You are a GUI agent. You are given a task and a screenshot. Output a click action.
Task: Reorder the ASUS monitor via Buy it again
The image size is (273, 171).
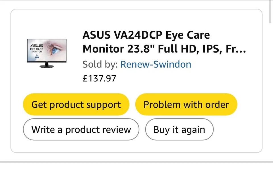(x=179, y=129)
